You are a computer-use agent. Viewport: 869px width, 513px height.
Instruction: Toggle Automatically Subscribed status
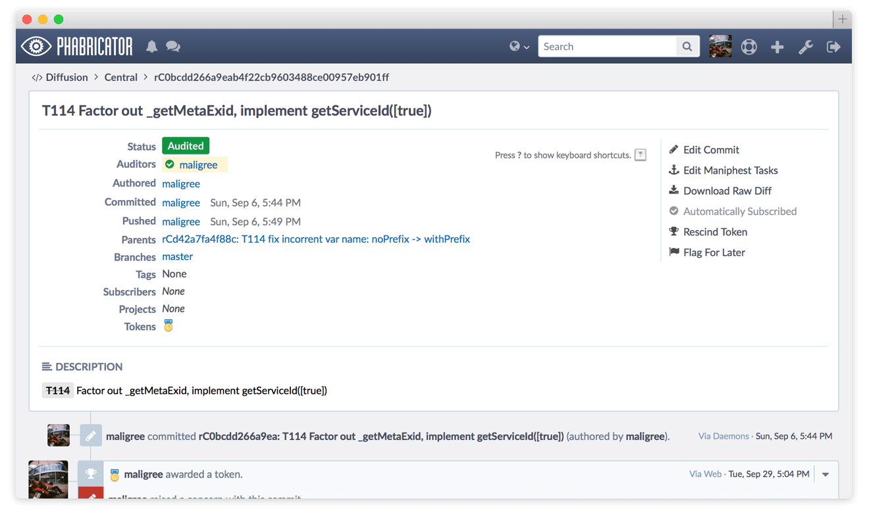pyautogui.click(x=739, y=211)
